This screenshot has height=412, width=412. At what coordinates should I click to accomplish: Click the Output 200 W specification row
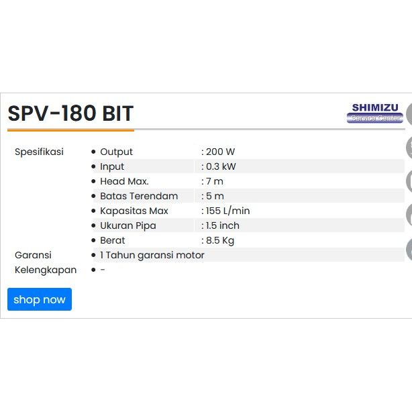tap(168, 152)
